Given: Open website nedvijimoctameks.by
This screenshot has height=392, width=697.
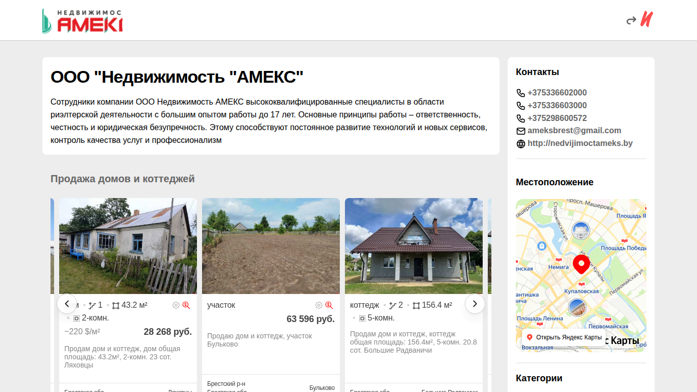Looking at the screenshot, I should [x=580, y=143].
